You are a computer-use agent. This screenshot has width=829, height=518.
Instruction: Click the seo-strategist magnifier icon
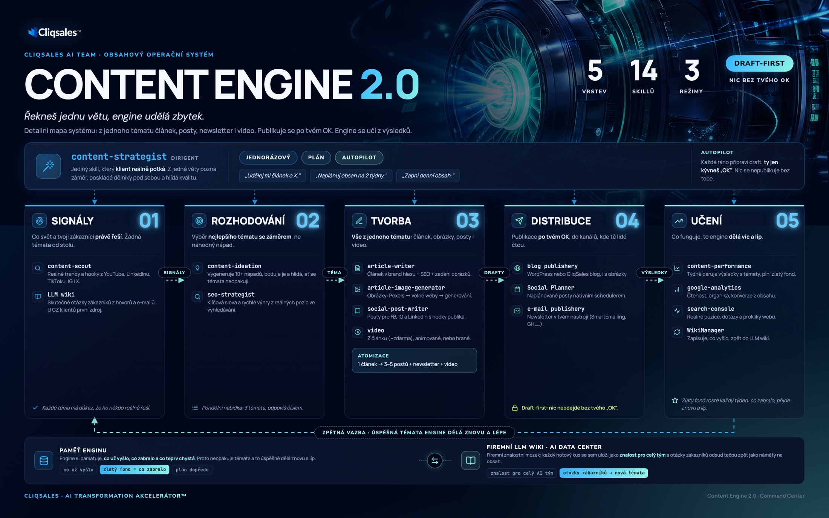[x=197, y=296]
